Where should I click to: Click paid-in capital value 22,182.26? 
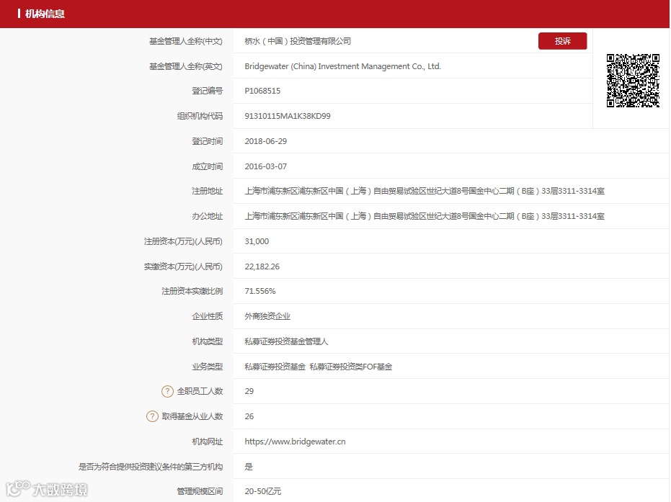(262, 266)
